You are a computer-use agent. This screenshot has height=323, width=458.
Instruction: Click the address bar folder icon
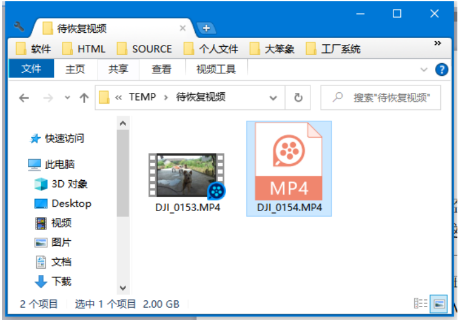point(104,97)
